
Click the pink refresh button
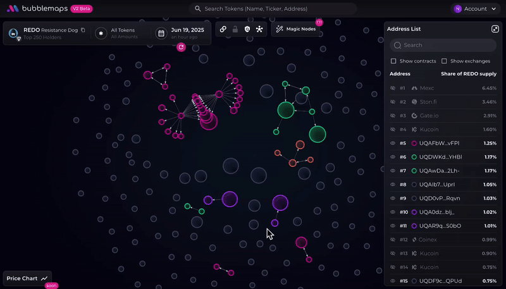(181, 47)
